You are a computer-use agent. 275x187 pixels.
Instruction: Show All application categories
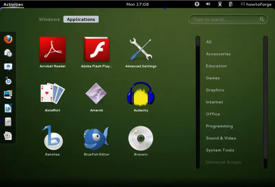(209, 42)
